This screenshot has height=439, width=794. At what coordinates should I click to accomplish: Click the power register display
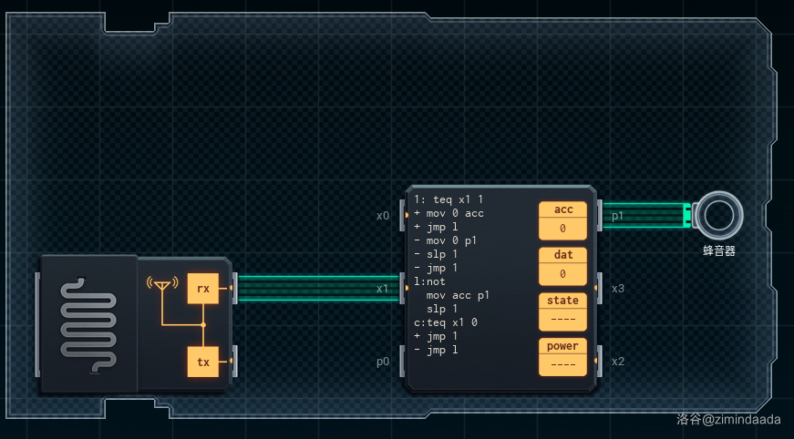(562, 365)
